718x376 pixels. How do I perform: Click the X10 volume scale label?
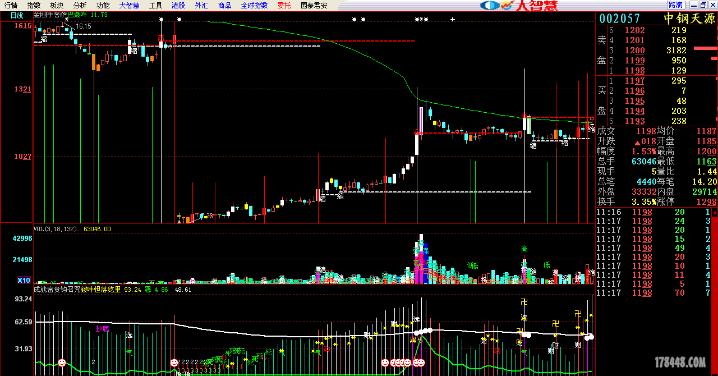coord(24,280)
